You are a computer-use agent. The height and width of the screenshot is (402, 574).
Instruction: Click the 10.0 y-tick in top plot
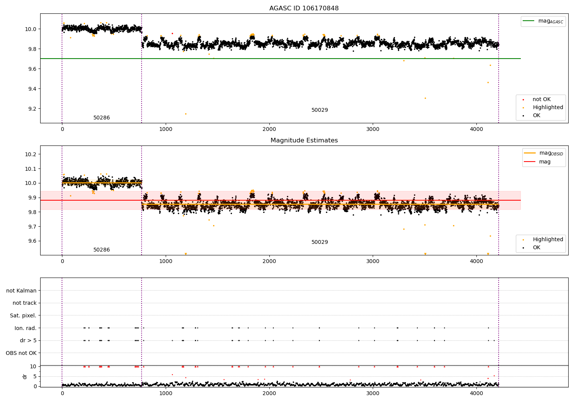pos(31,29)
